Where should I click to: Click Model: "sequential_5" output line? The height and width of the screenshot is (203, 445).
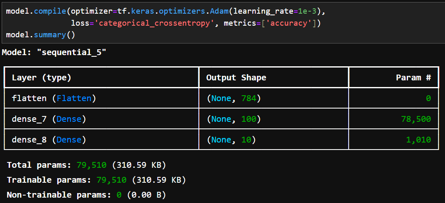[x=54, y=52]
